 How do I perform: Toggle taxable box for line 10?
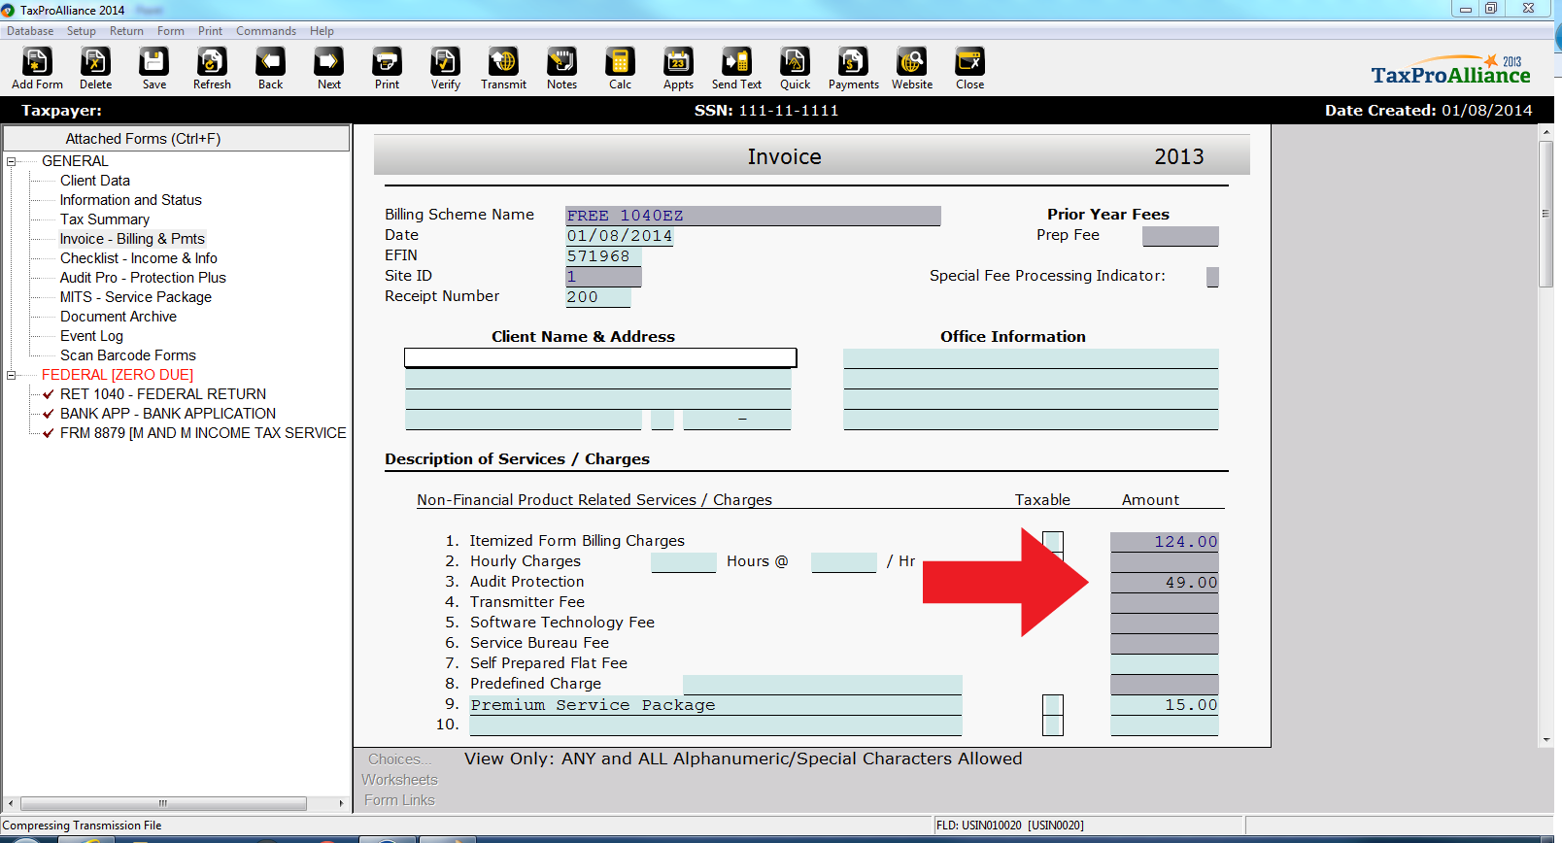(1053, 725)
